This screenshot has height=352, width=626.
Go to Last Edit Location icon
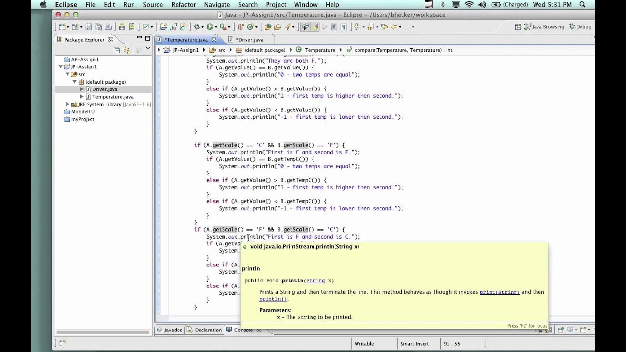click(x=384, y=27)
